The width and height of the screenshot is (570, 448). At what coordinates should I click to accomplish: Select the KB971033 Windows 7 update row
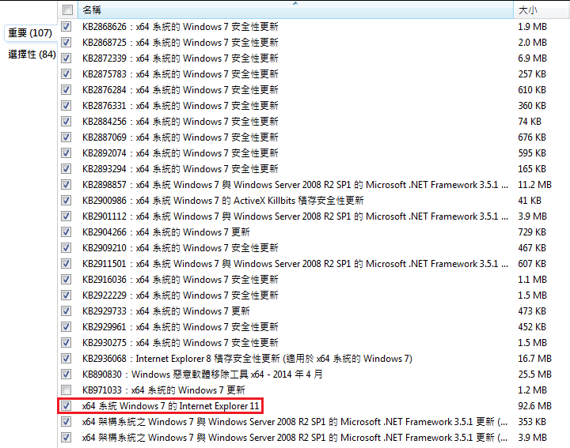click(314, 390)
